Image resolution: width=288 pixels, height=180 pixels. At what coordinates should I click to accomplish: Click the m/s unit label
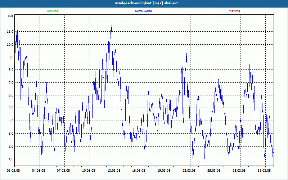[11, 16]
